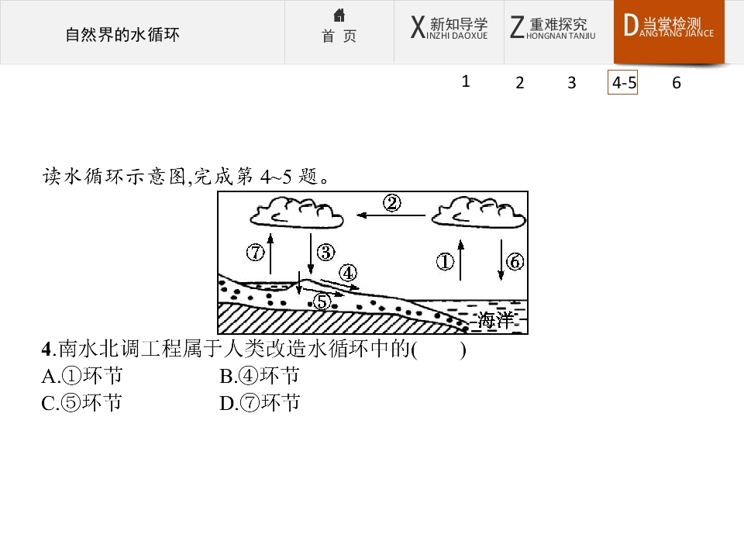Jump to question 1
The image size is (744, 558).
point(466,81)
